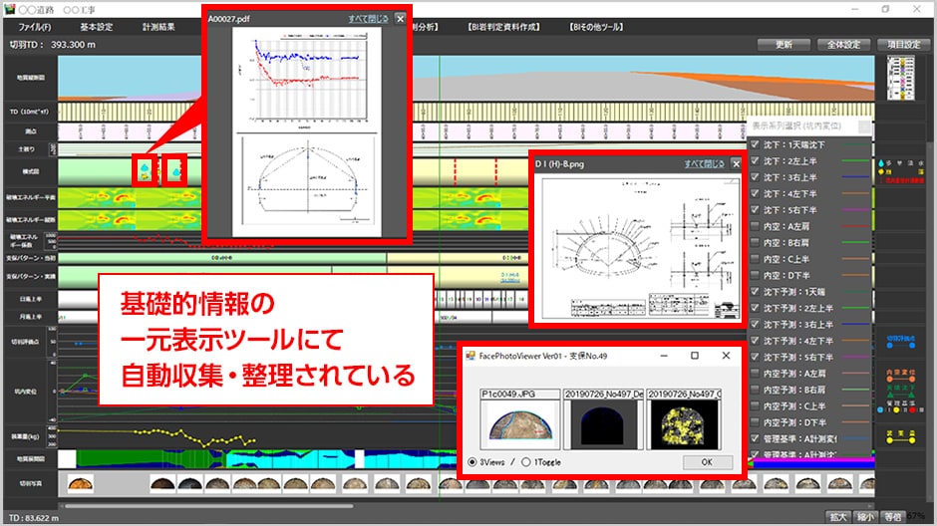Uncheck 管理基準:A計測変位 series
Image resolution: width=937 pixels, height=526 pixels.
click(756, 438)
